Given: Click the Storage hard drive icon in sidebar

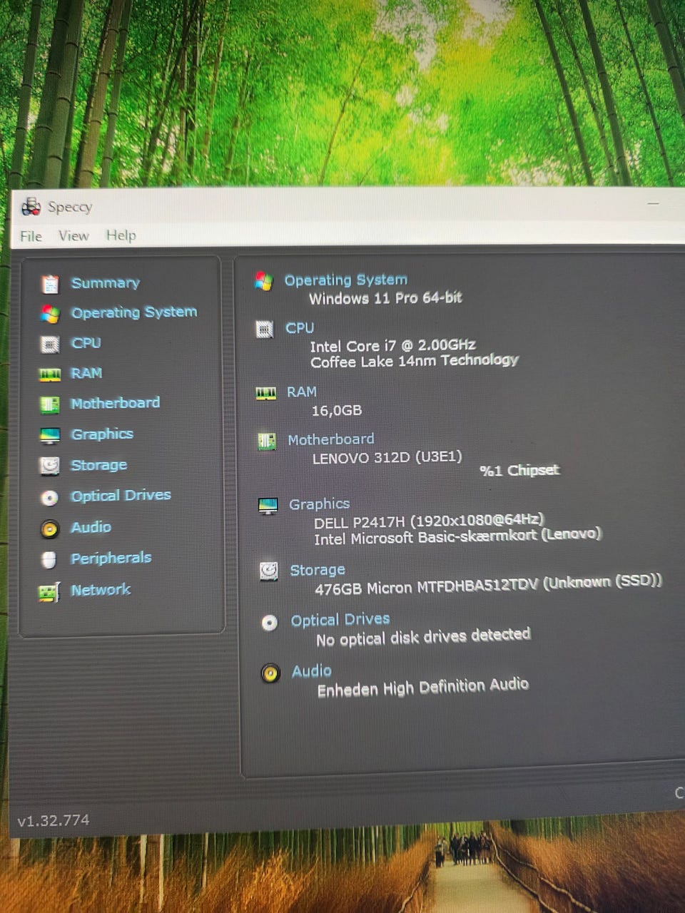Looking at the screenshot, I should 49,466.
